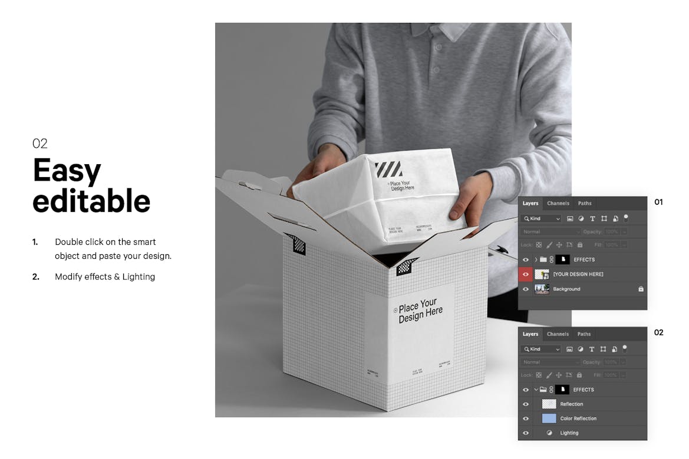The width and height of the screenshot is (689, 459).
Task: Collapse the open EFFECTS folder
Action: click(536, 390)
